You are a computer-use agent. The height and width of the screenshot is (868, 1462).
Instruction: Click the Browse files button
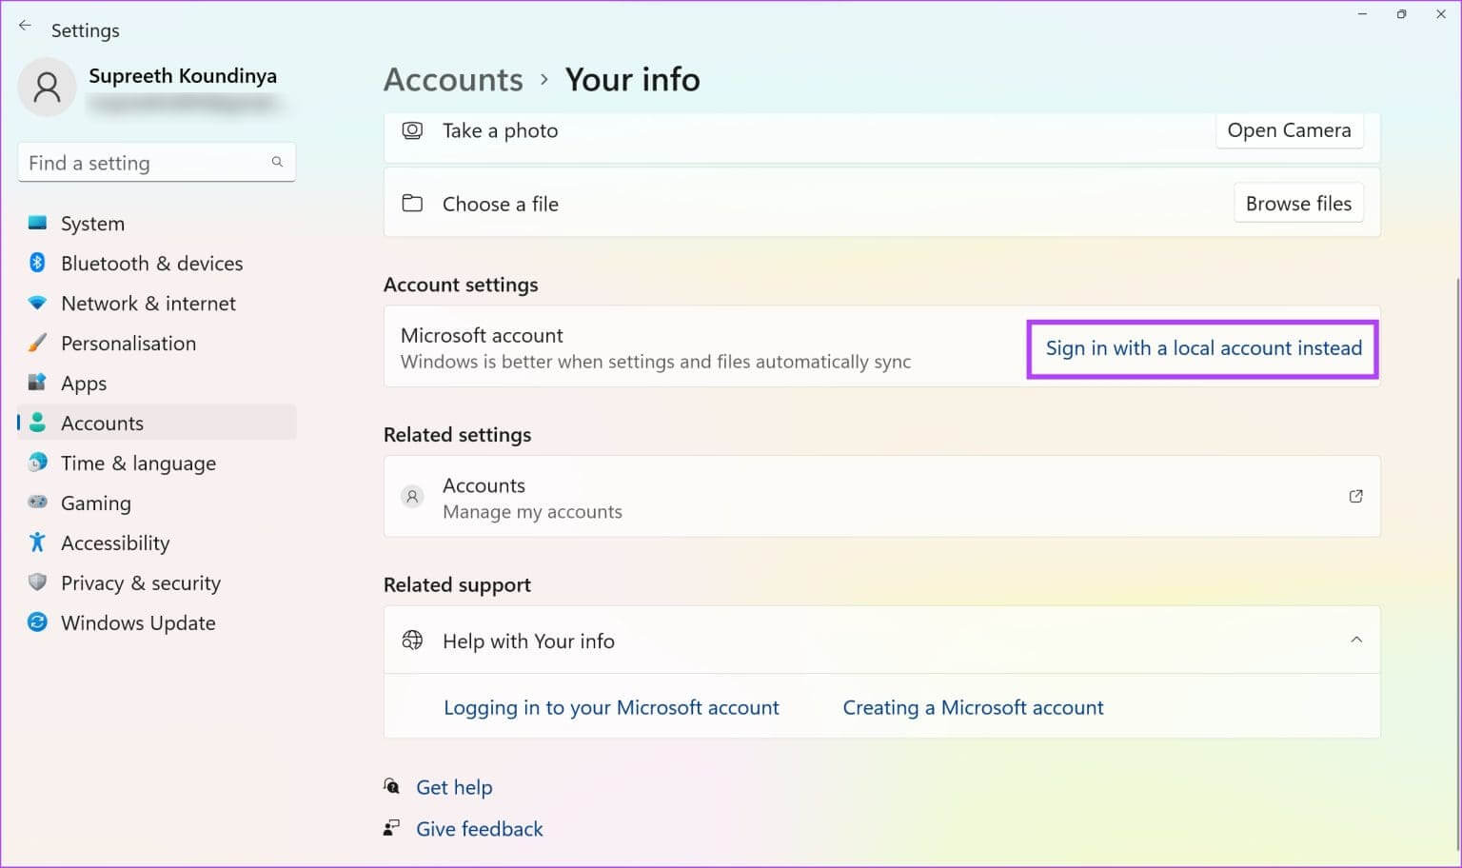(1298, 204)
